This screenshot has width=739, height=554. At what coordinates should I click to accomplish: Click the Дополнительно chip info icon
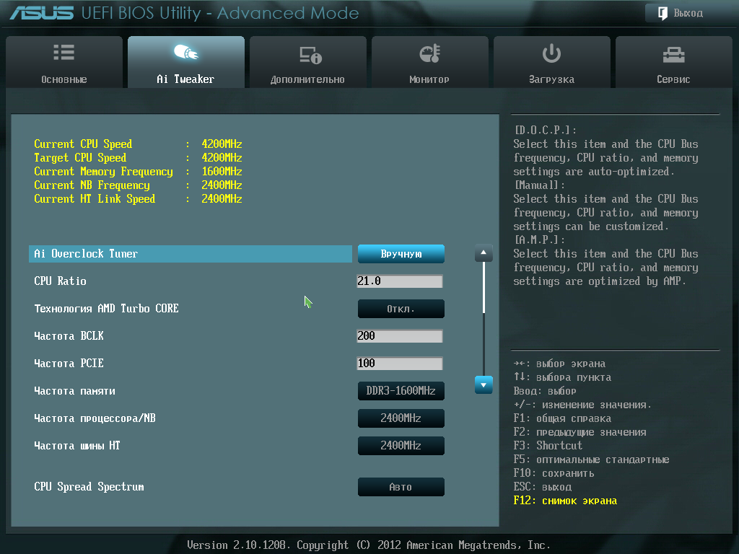click(310, 55)
